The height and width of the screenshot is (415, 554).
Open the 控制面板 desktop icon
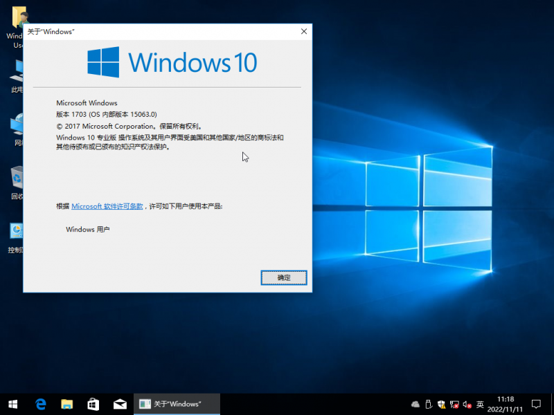(x=15, y=231)
